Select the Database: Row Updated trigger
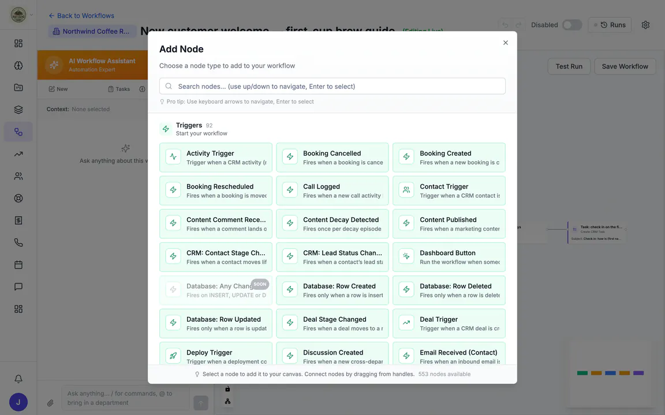This screenshot has height=415, width=665. point(216,323)
